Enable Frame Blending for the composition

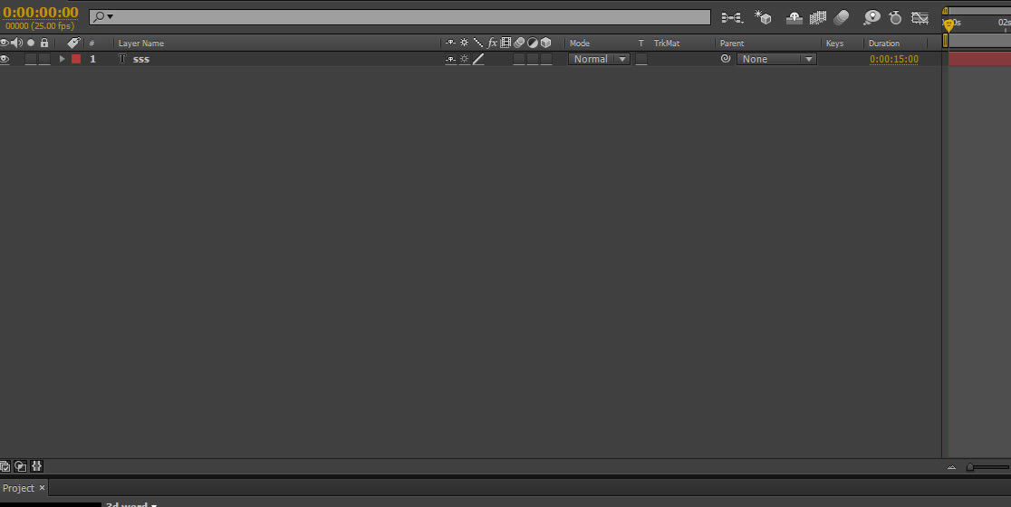818,17
